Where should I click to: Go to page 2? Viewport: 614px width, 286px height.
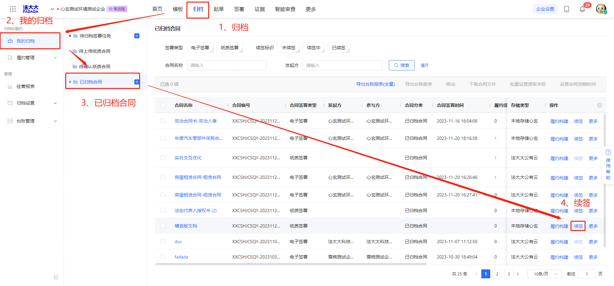tap(497, 274)
